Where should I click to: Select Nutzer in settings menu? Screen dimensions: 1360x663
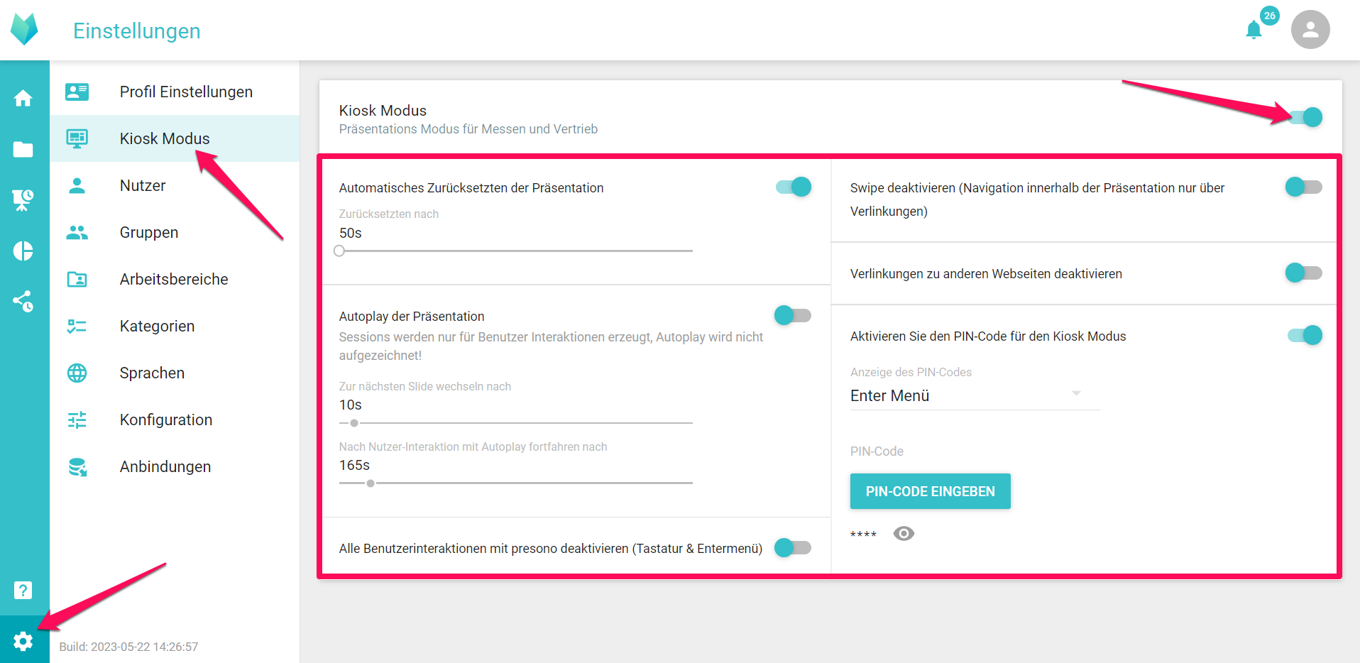(143, 185)
